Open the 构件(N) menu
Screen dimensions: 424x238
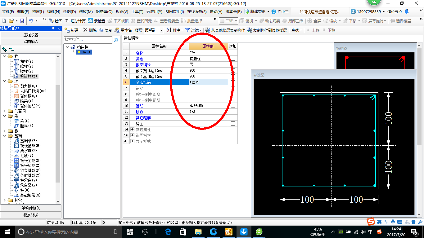[53, 12]
